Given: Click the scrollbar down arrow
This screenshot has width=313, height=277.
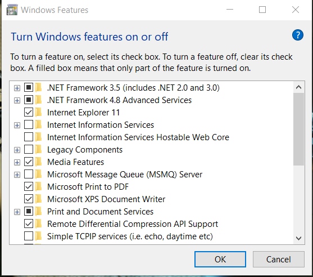Looking at the screenshot, I should 298,238.
